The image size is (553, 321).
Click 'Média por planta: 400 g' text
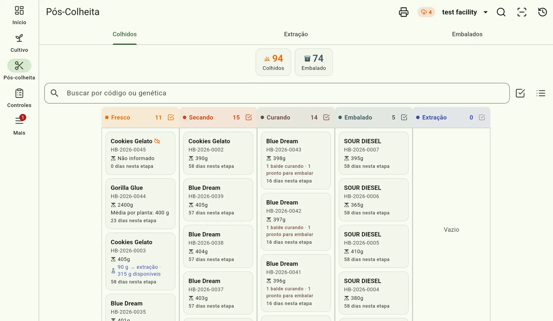pyautogui.click(x=140, y=213)
